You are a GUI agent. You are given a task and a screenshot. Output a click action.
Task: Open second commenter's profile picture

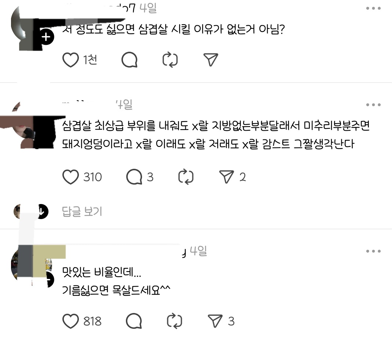33,125
